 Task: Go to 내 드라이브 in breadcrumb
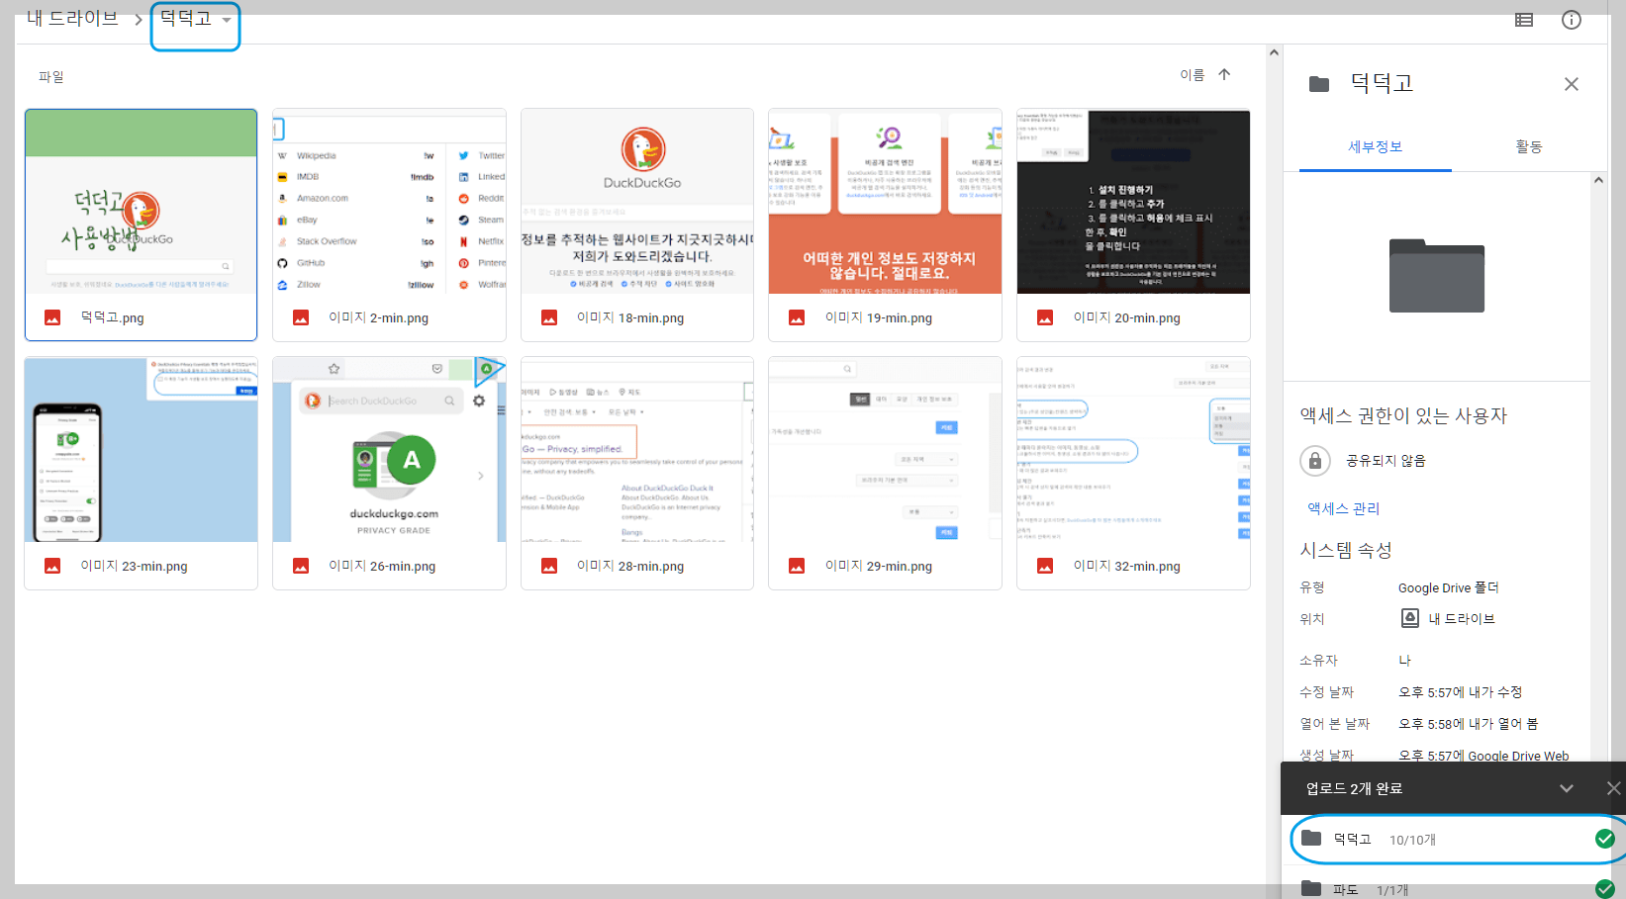[72, 18]
